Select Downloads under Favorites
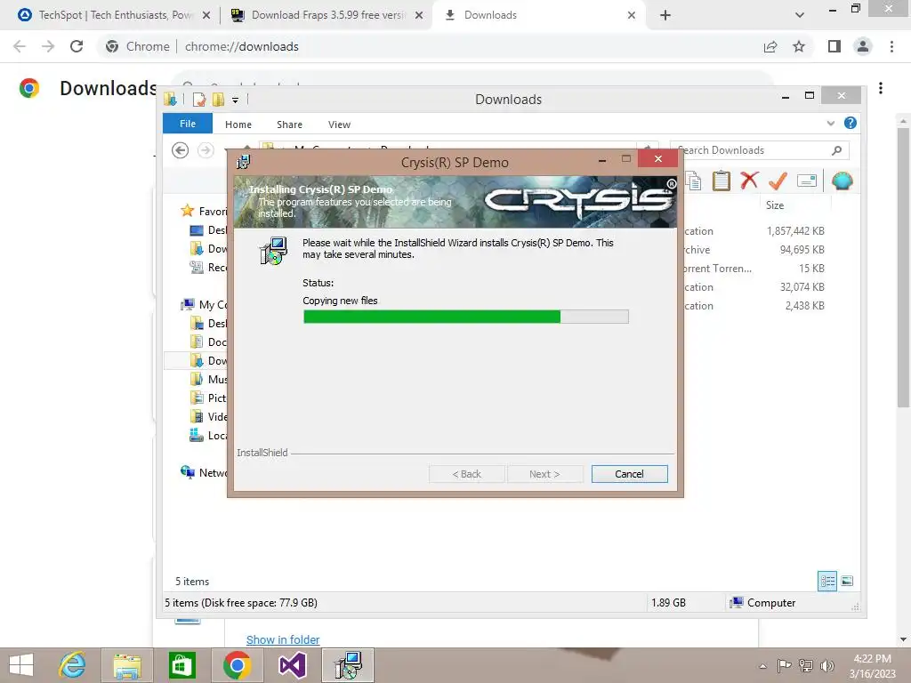The width and height of the screenshot is (911, 683). [x=208, y=249]
